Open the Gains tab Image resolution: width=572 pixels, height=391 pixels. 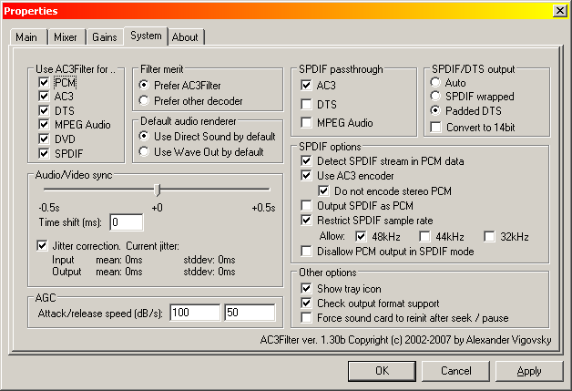pyautogui.click(x=105, y=36)
